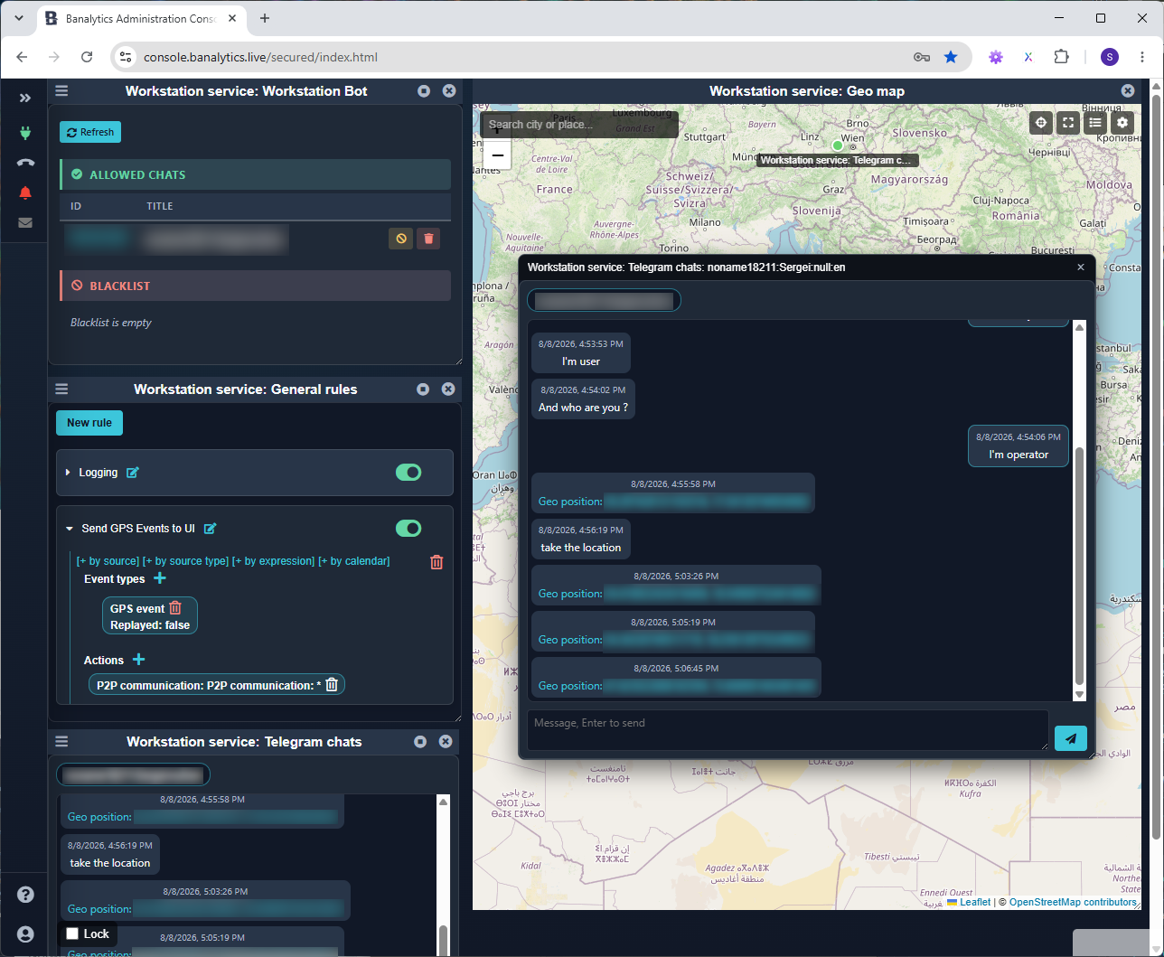Screen dimensions: 1164x957
Task: Open the Chrome tab search dropdown arrow
Action: pyautogui.click(x=18, y=18)
